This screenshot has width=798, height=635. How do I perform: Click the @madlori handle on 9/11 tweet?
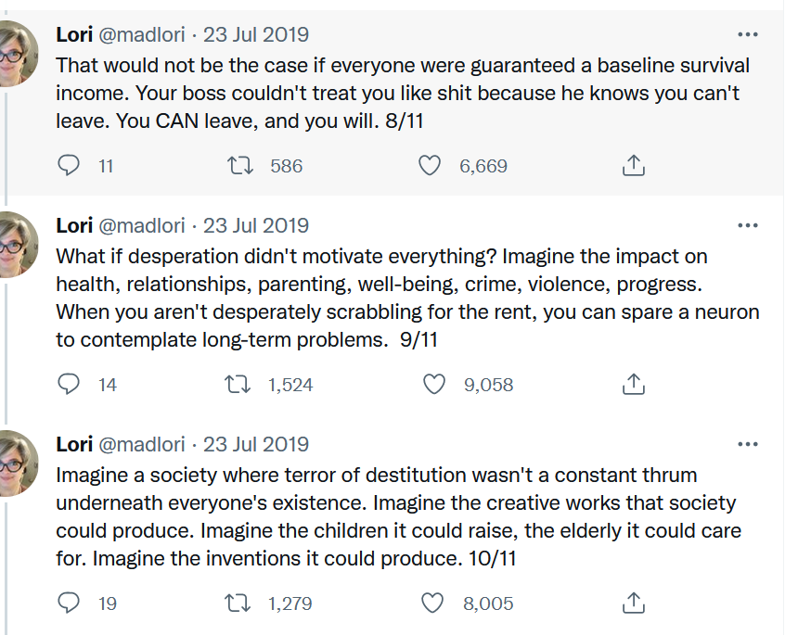click(x=141, y=225)
